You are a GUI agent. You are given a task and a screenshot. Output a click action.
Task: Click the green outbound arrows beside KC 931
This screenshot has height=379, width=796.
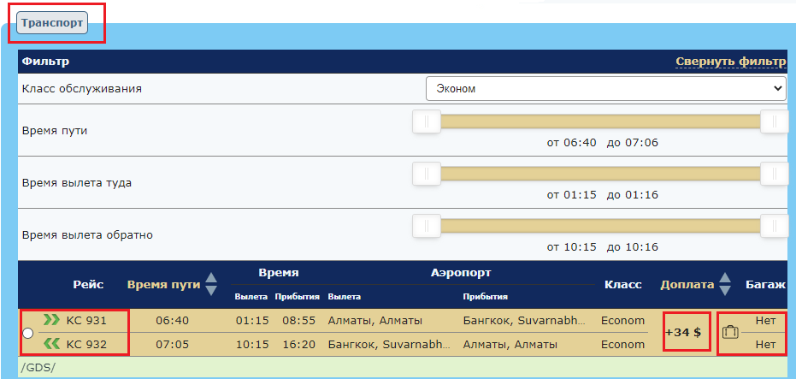[51, 320]
